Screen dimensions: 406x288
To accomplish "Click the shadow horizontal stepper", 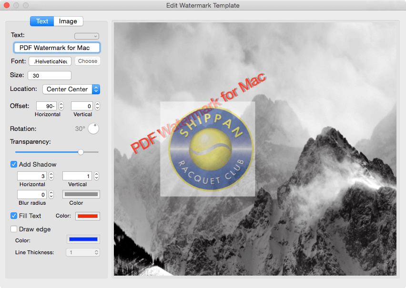I will point(51,176).
